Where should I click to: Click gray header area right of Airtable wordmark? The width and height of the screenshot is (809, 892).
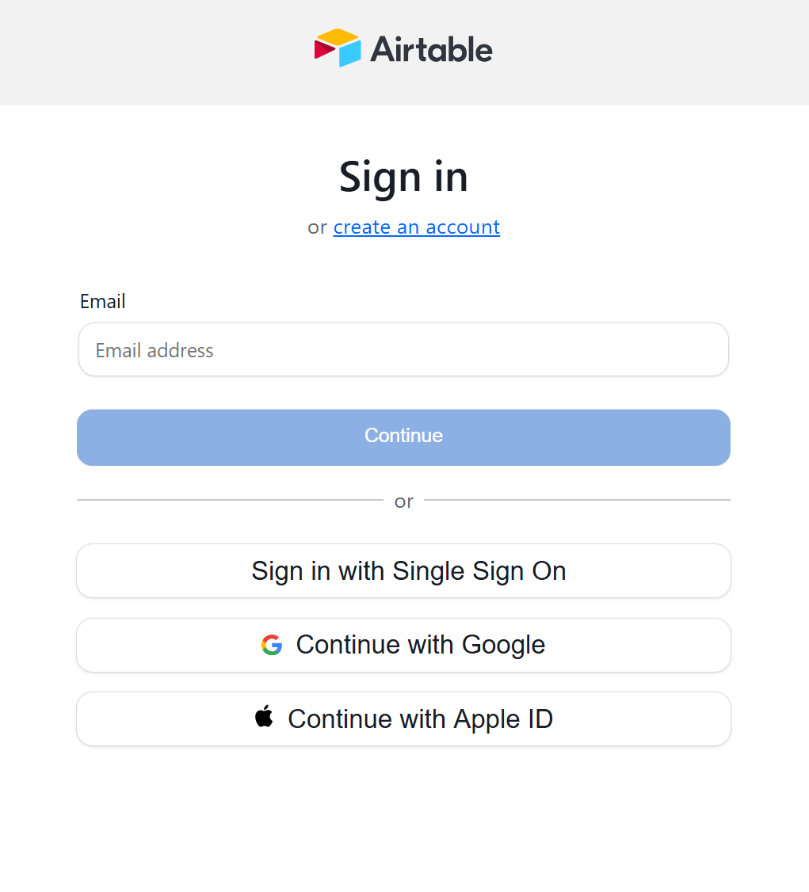tap(650, 52)
